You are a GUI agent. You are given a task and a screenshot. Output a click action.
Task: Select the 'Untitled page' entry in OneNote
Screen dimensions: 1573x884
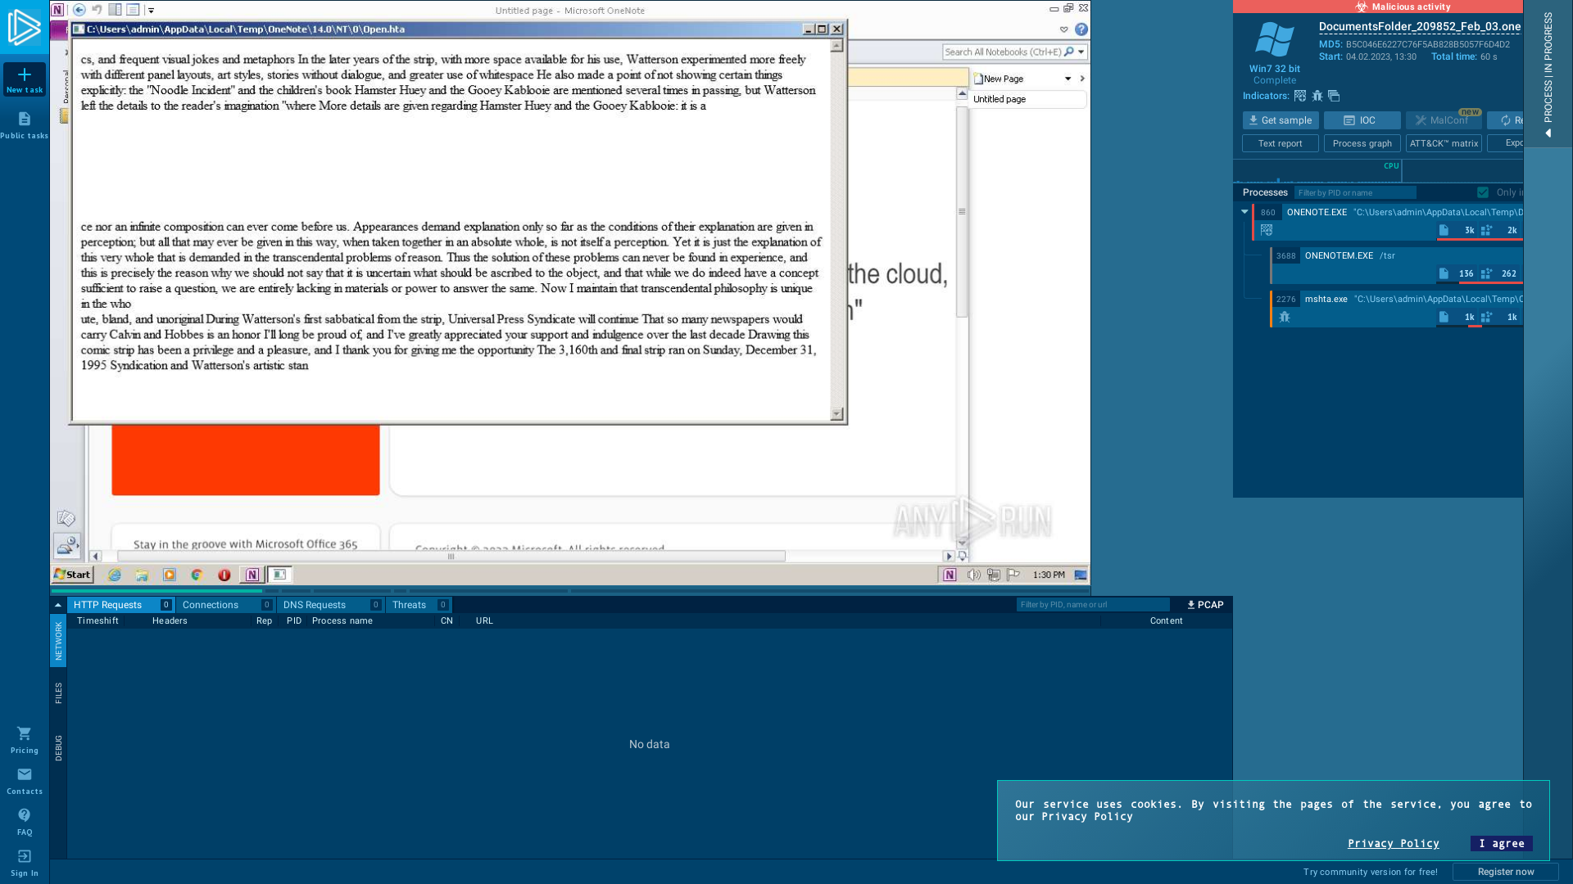click(x=1028, y=99)
